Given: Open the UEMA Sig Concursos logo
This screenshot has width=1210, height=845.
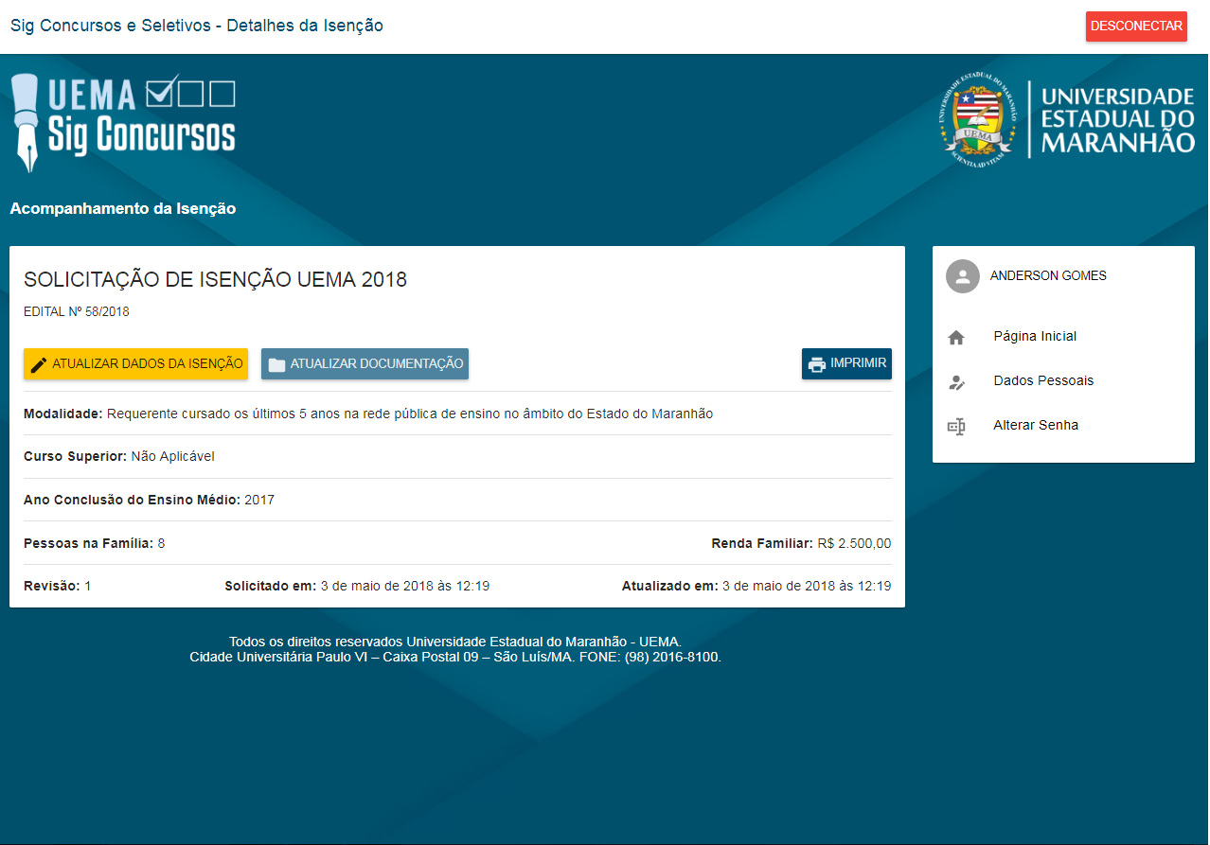Looking at the screenshot, I should (123, 123).
